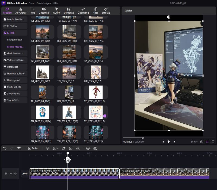Click the player progress slider knob
This screenshot has width=217, height=190.
click(143, 138)
